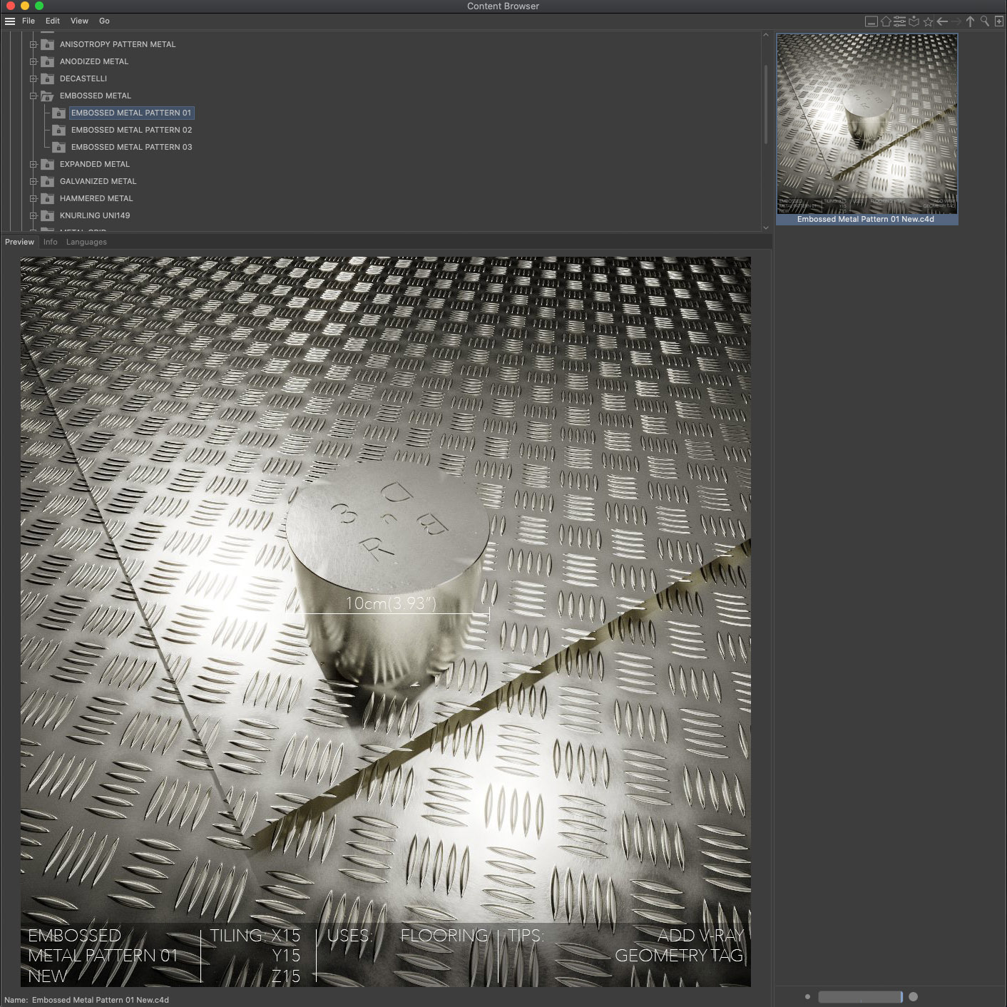1007x1007 pixels.
Task: Click the library book icon in toolbar
Action: point(914,21)
